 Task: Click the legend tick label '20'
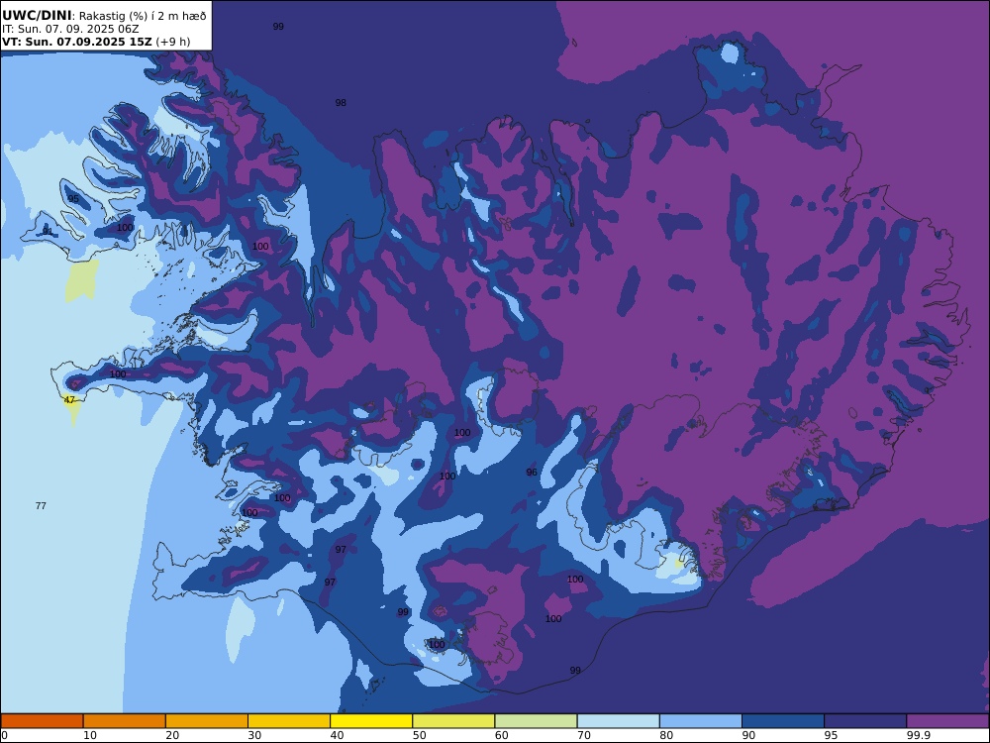pyautogui.click(x=172, y=735)
